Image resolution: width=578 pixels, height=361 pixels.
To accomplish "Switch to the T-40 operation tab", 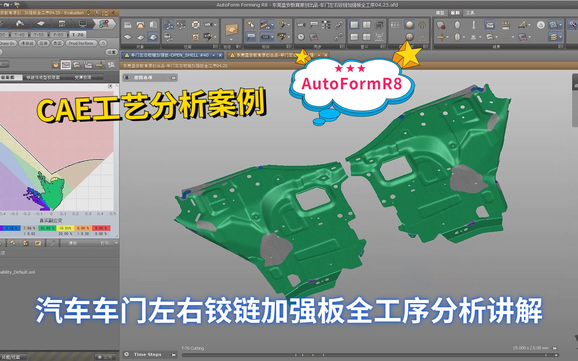I will (19, 35).
